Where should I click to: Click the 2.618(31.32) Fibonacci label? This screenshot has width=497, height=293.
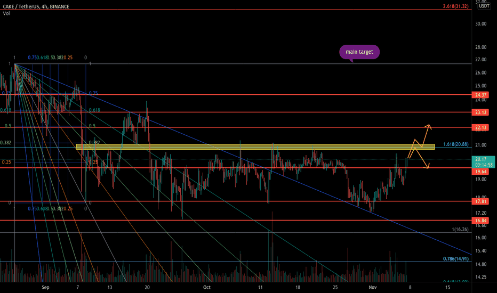tap(455, 6)
